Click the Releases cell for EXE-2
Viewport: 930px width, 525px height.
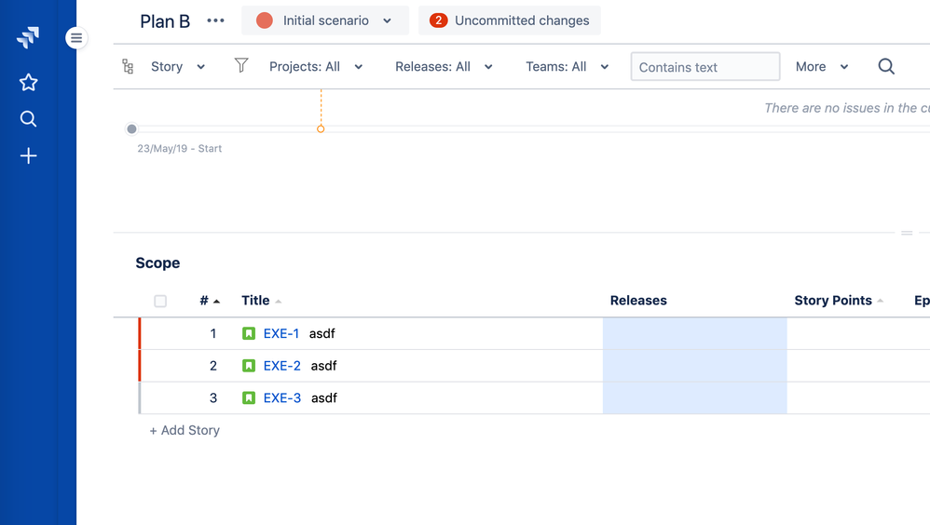point(694,366)
